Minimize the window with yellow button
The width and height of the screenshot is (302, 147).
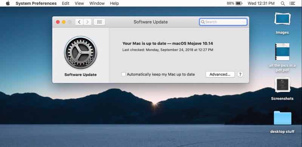[64, 22]
